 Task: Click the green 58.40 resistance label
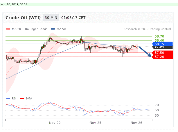pyautogui.click(x=160, y=40)
